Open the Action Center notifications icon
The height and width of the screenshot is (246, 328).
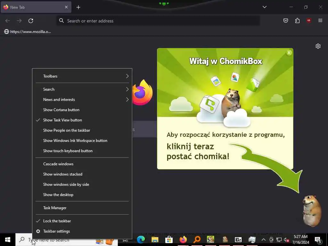pos(318,240)
